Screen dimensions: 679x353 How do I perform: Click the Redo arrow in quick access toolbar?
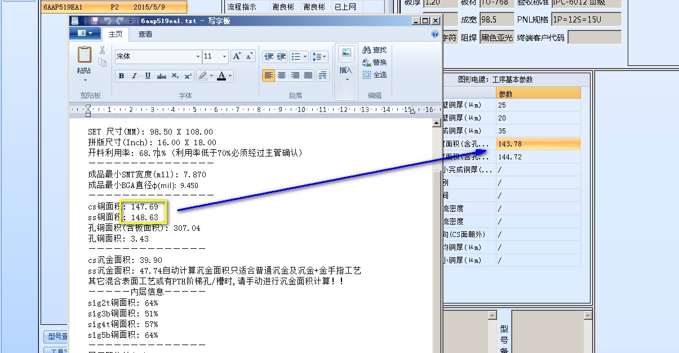(119, 21)
